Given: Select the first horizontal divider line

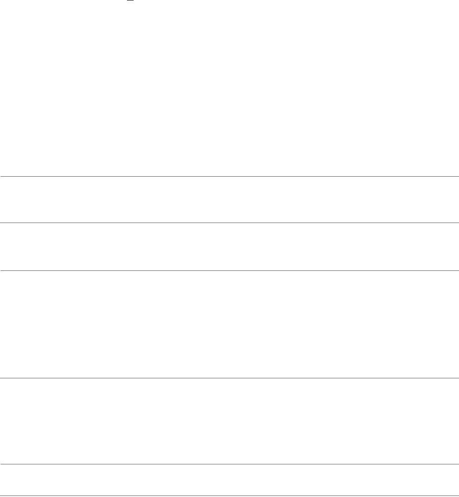Looking at the screenshot, I should (229, 176).
